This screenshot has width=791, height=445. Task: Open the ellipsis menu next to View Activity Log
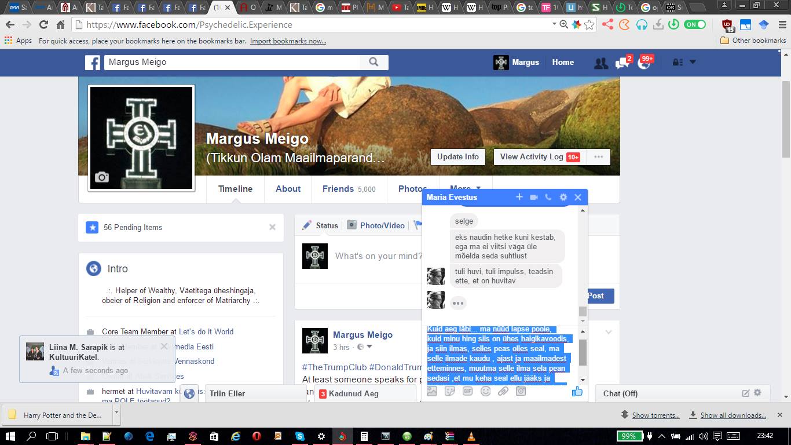pyautogui.click(x=599, y=156)
